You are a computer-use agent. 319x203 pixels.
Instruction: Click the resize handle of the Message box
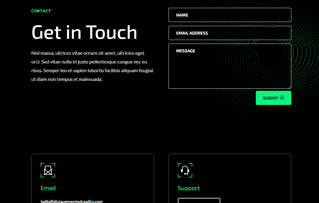[x=290, y=87]
